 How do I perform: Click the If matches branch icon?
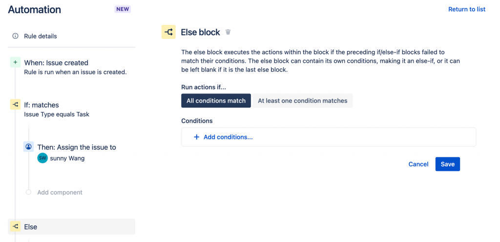click(15, 105)
